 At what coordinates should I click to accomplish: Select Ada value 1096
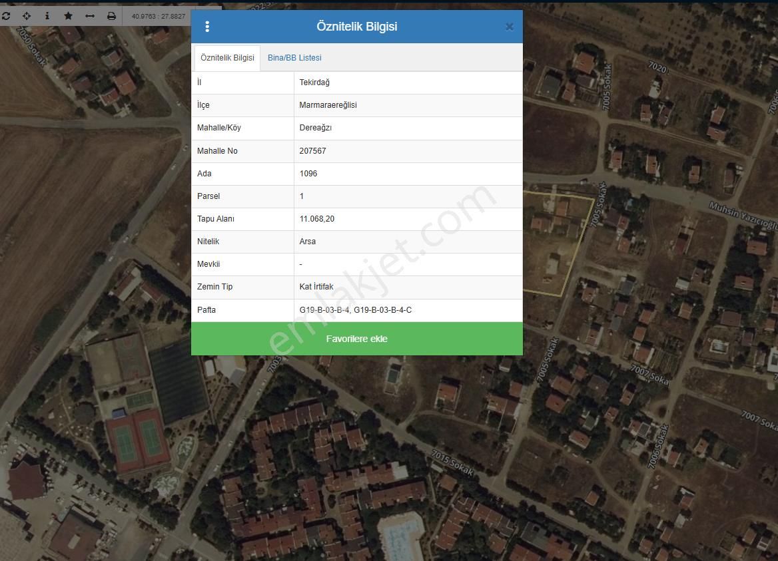[x=308, y=174]
